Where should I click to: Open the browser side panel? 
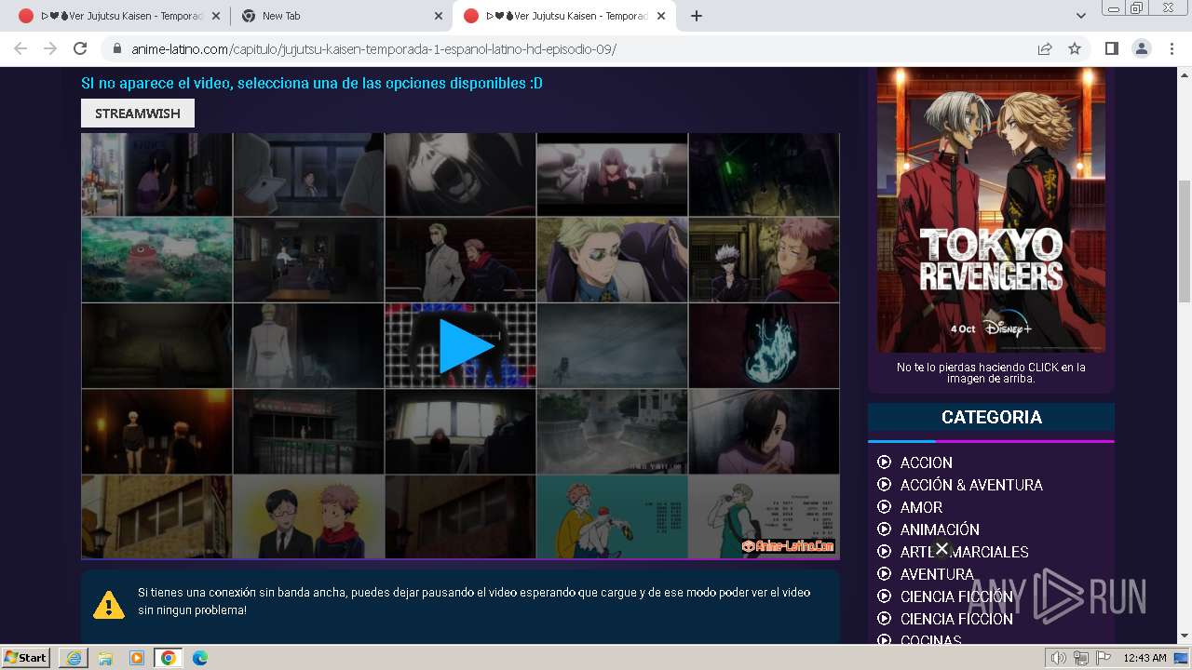(1111, 48)
